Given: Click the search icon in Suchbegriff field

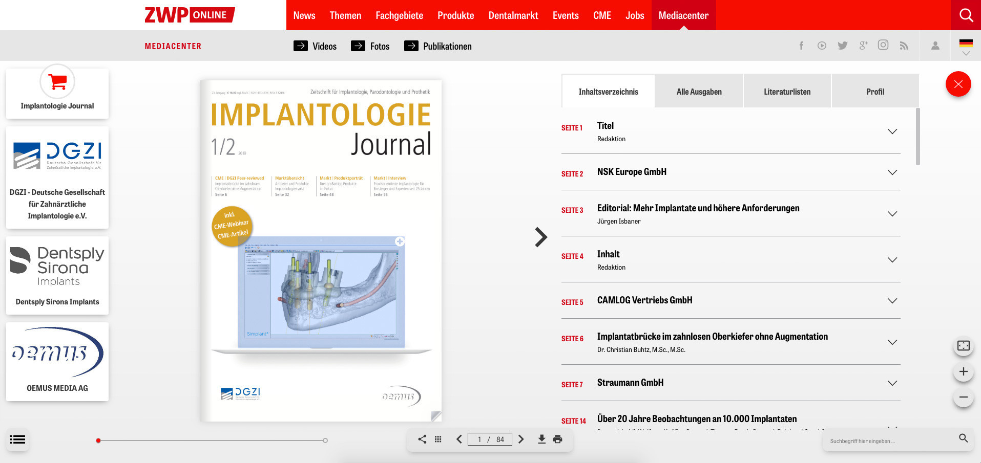Looking at the screenshot, I should [963, 438].
